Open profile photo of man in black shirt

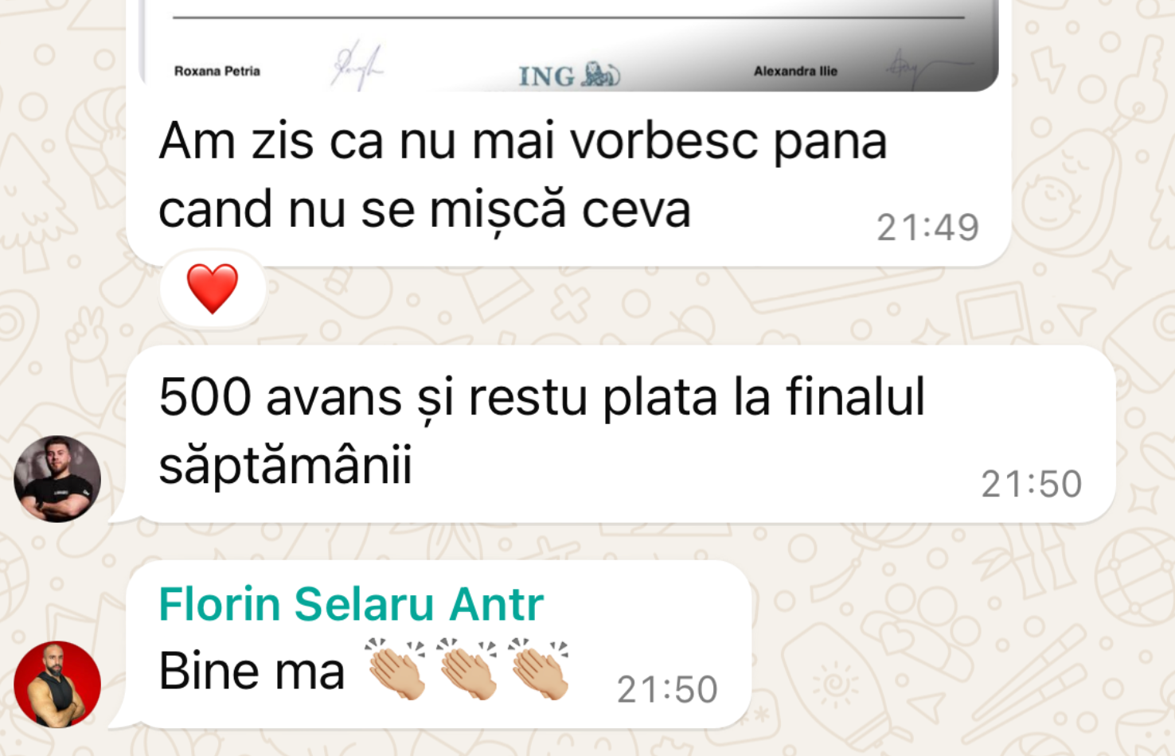[x=57, y=479]
